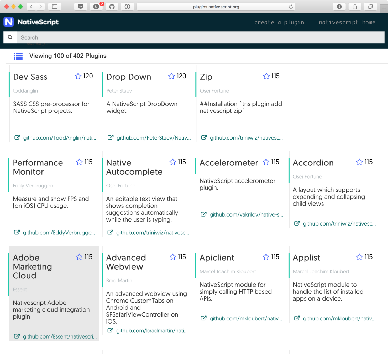Click author name Peter Staev

tap(119, 91)
